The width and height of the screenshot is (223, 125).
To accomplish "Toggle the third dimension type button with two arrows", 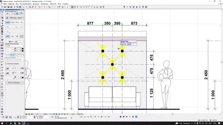I will (17, 22).
